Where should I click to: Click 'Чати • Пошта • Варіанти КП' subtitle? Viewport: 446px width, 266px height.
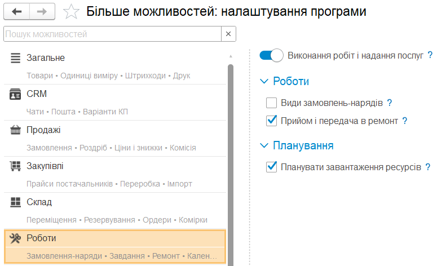77,112
